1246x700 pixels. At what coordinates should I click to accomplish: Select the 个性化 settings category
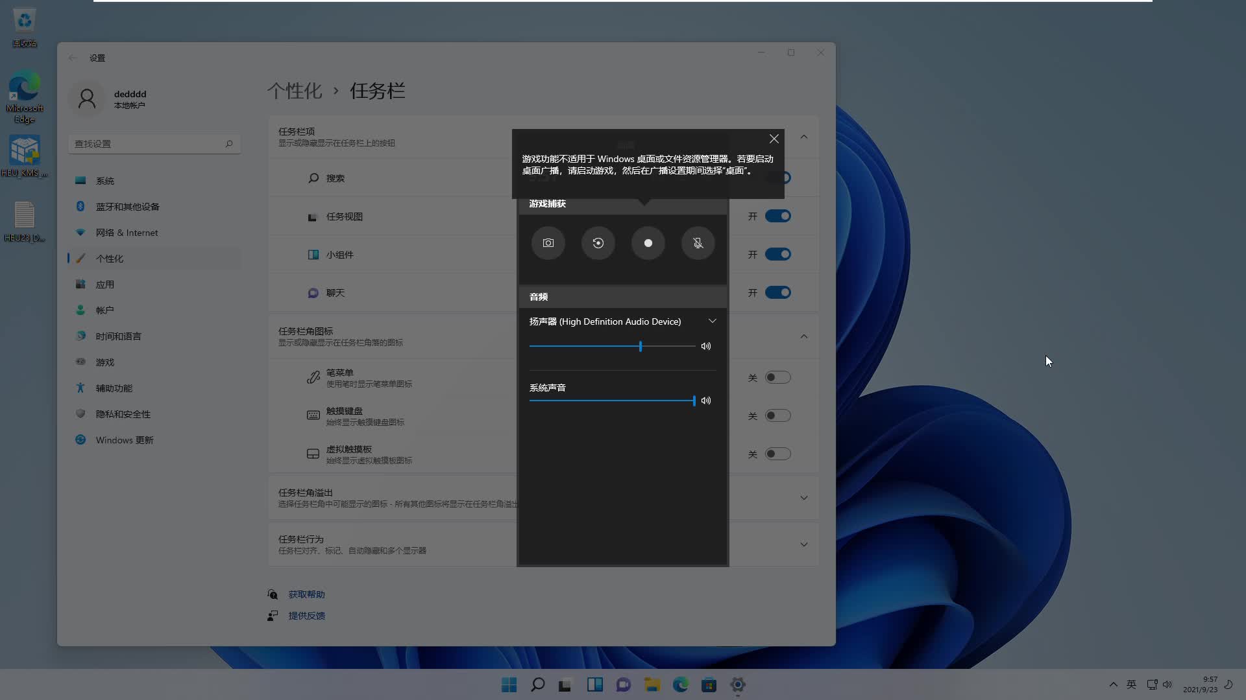154,259
